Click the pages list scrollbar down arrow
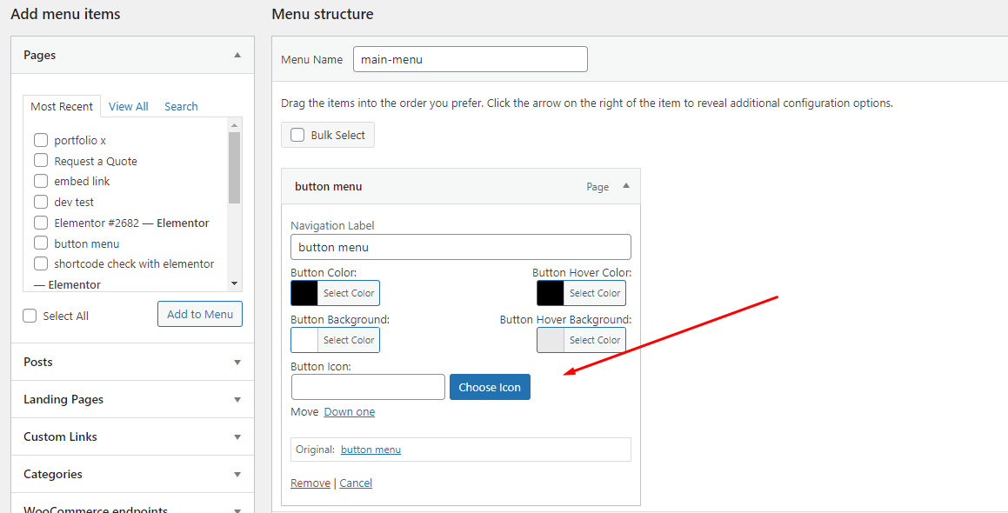The height and width of the screenshot is (513, 1008). pos(234,284)
